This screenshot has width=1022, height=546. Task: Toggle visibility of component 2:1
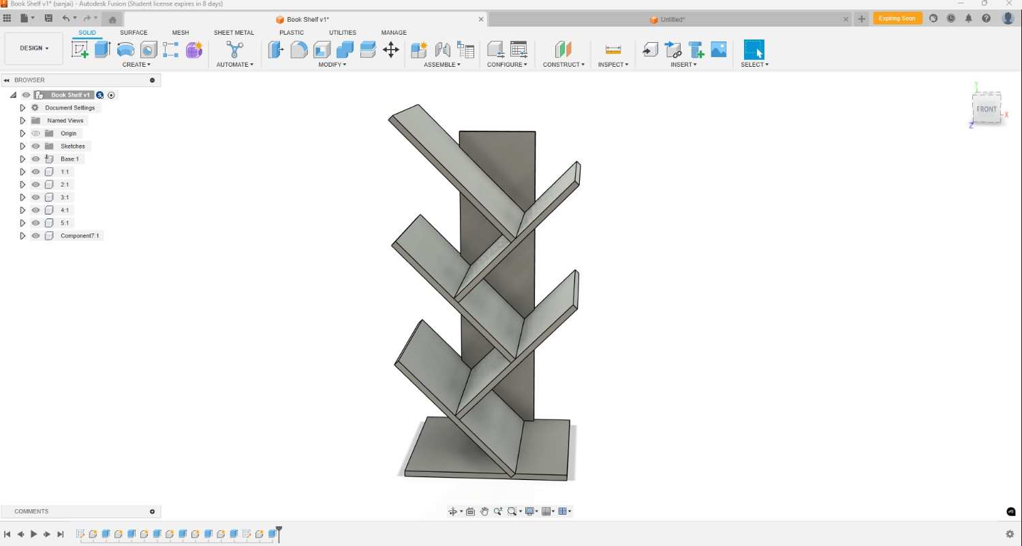click(x=36, y=184)
